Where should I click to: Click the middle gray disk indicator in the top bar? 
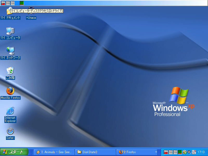click(x=8, y=3)
